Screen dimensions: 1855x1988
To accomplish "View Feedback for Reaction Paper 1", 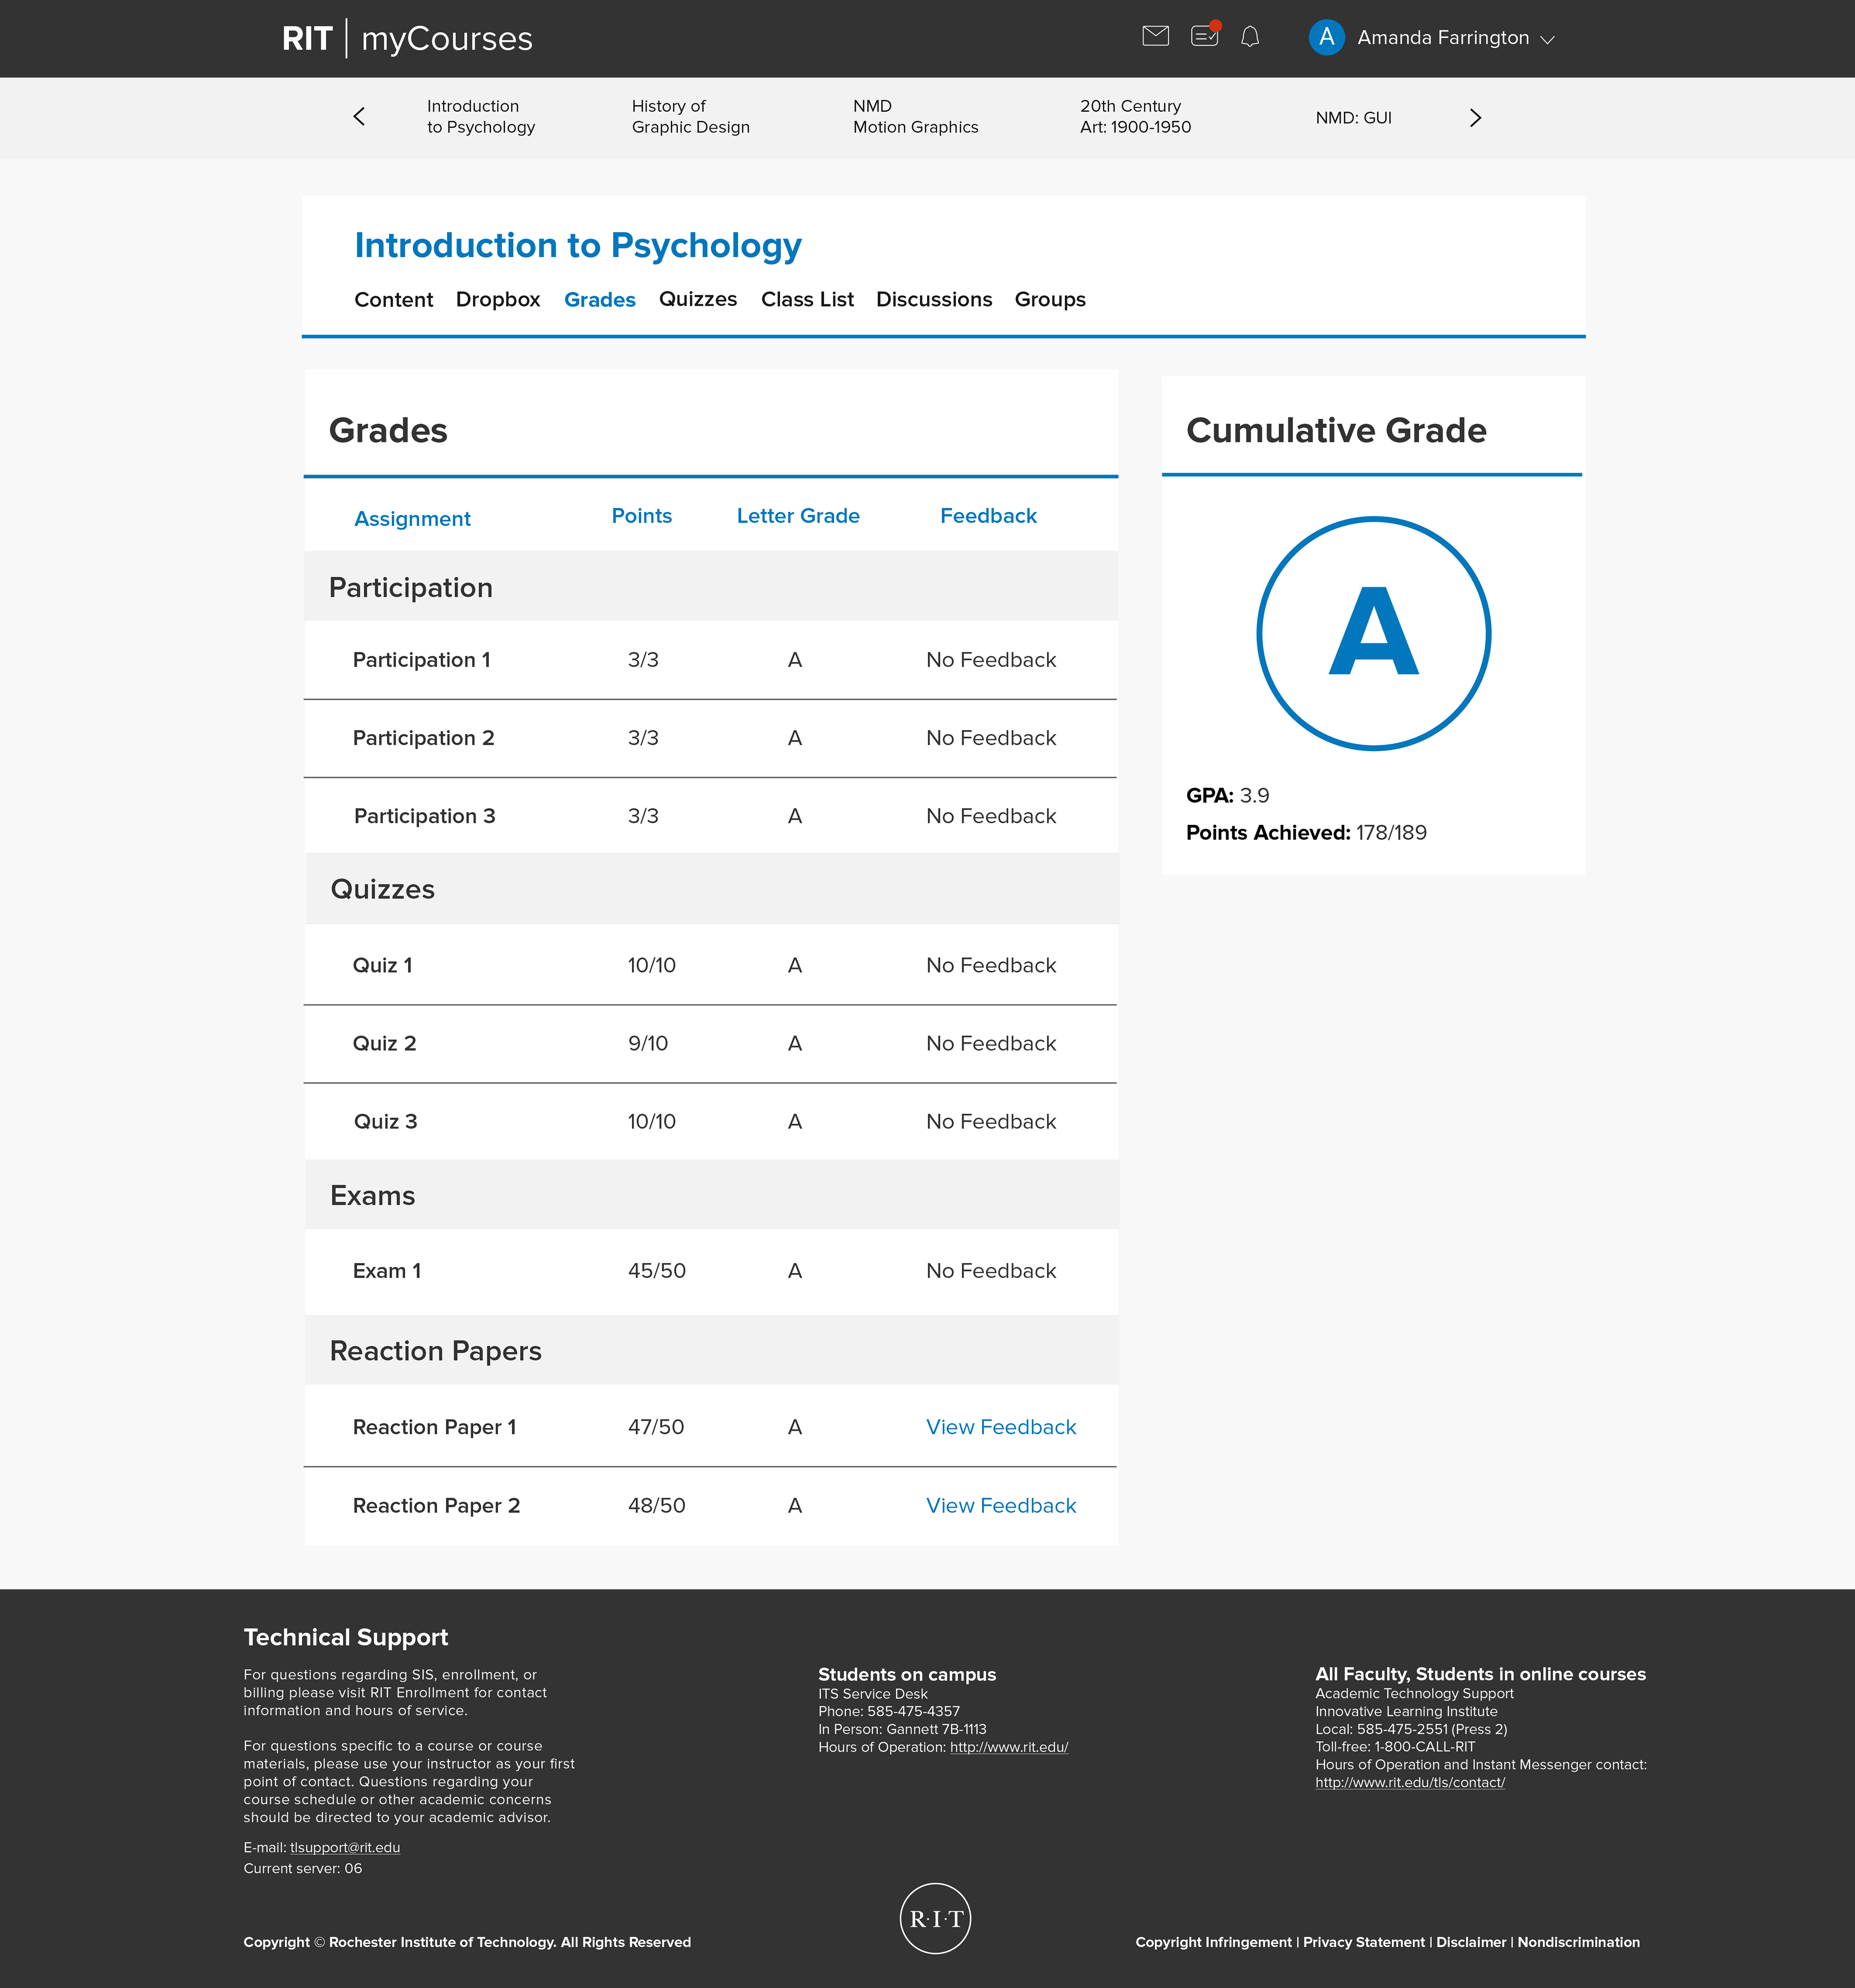I will click(x=1001, y=1427).
